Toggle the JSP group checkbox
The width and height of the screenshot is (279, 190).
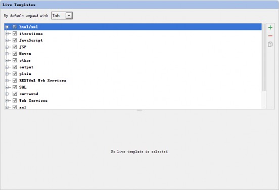(x=15, y=47)
